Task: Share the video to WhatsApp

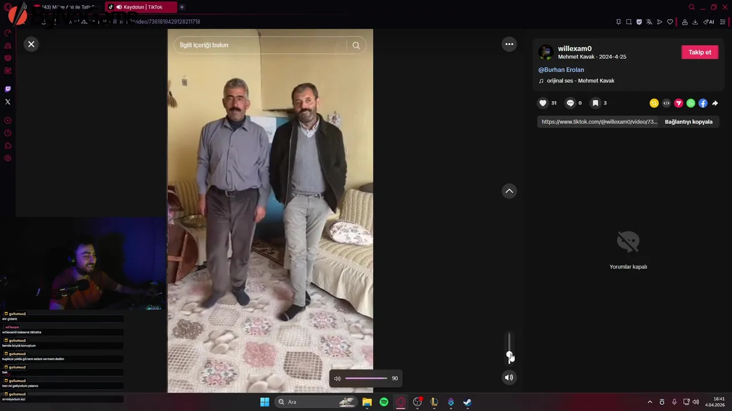Action: click(691, 103)
